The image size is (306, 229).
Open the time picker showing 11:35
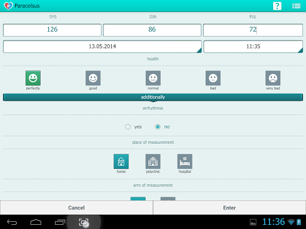click(253, 47)
